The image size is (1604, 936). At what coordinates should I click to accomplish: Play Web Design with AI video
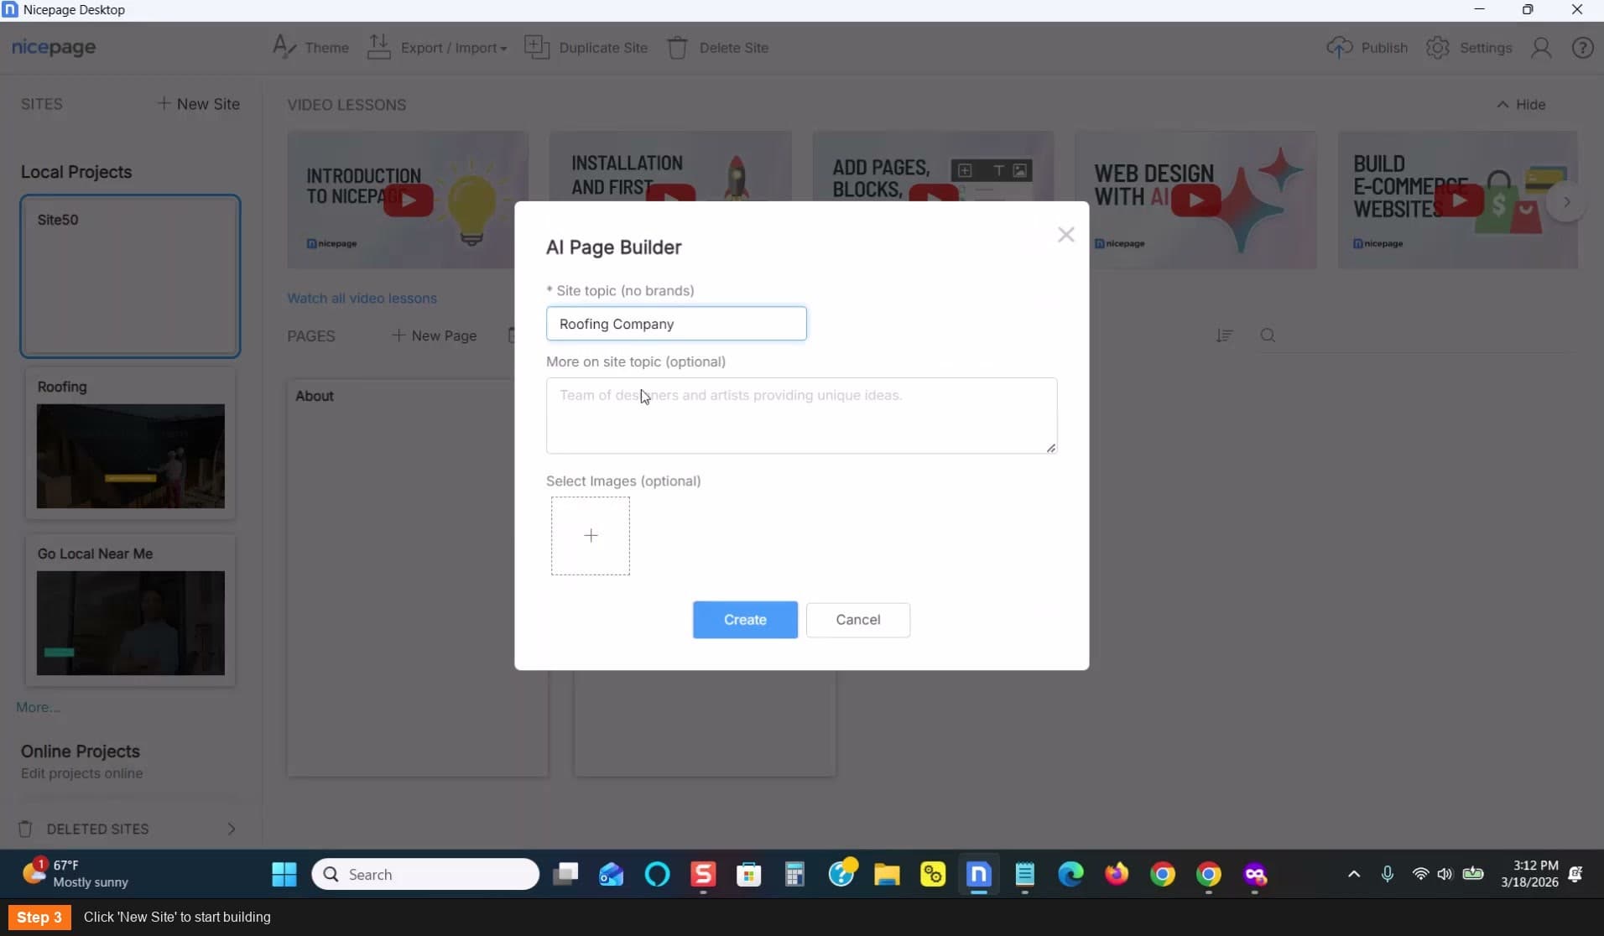tap(1196, 200)
